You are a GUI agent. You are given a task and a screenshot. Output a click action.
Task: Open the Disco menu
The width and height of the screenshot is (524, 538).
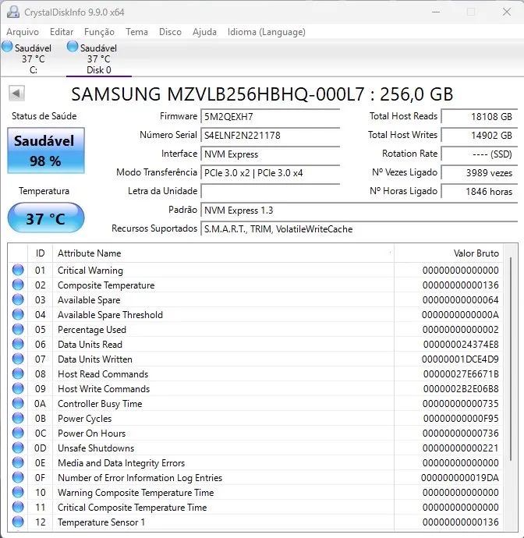[x=170, y=32]
